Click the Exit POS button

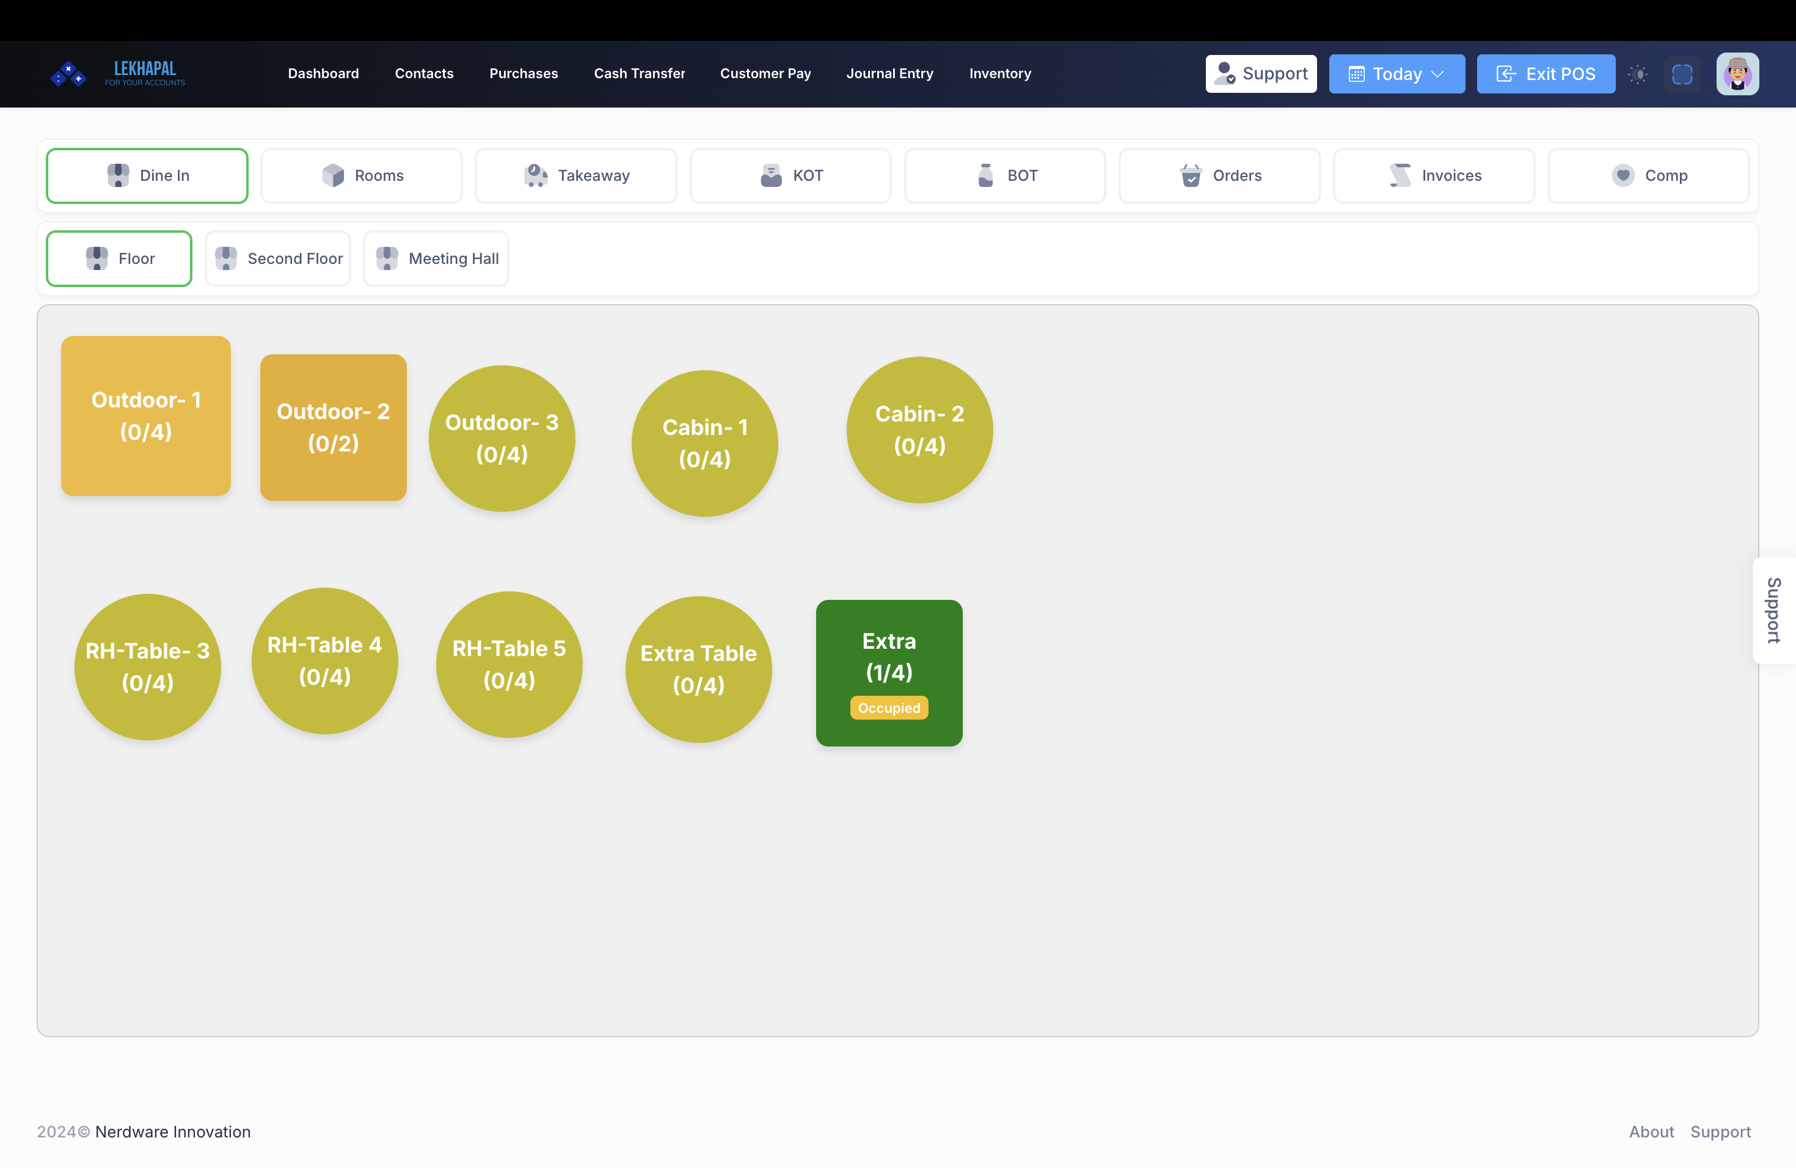(1546, 74)
